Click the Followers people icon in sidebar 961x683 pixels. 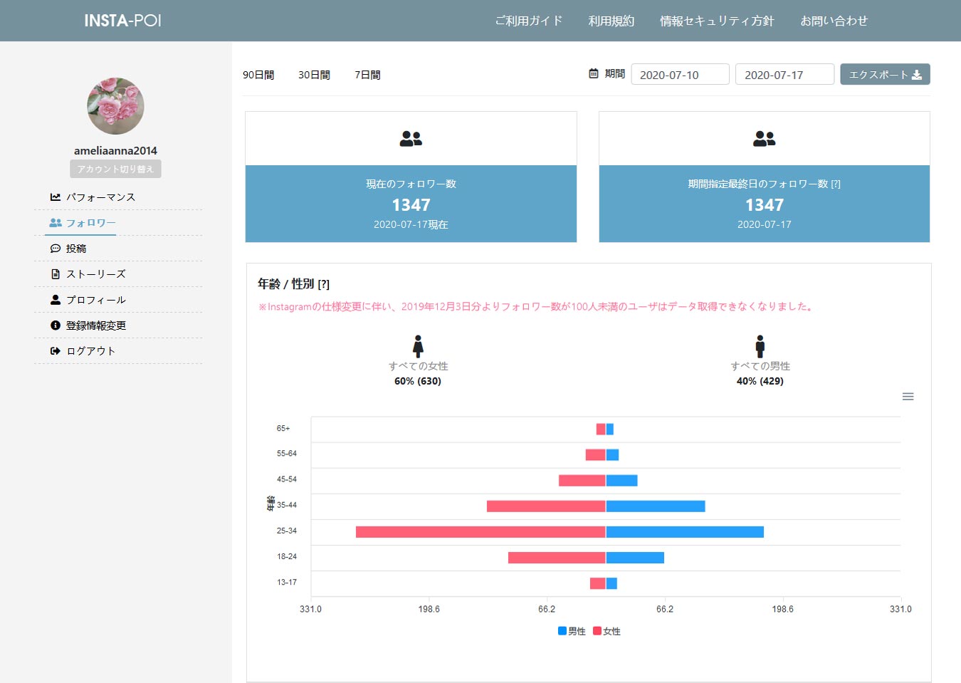(x=56, y=223)
